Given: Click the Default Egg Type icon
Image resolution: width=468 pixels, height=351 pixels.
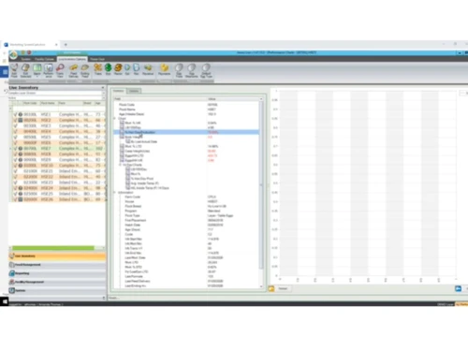Looking at the screenshot, I should (206, 70).
